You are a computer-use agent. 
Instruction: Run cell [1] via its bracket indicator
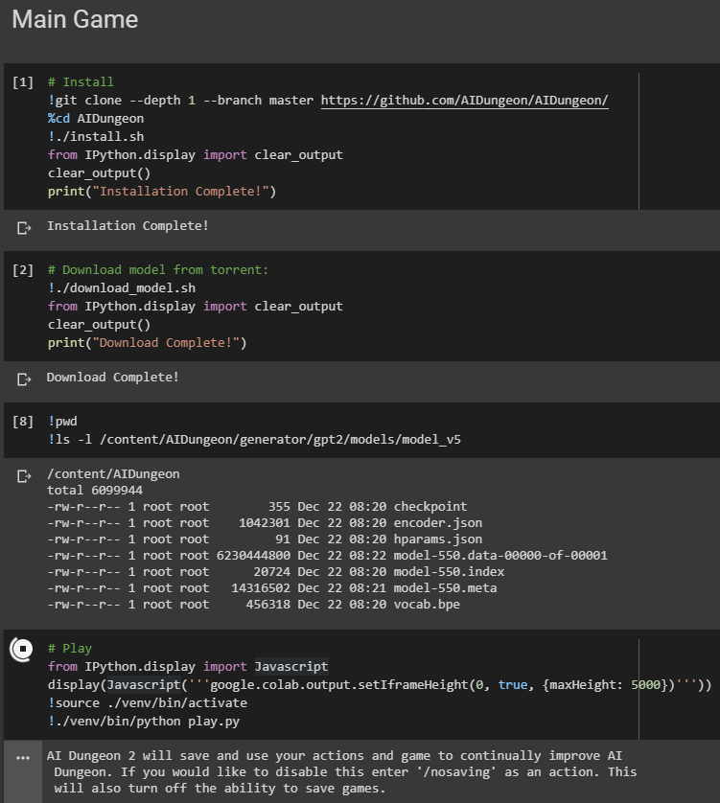pos(23,82)
